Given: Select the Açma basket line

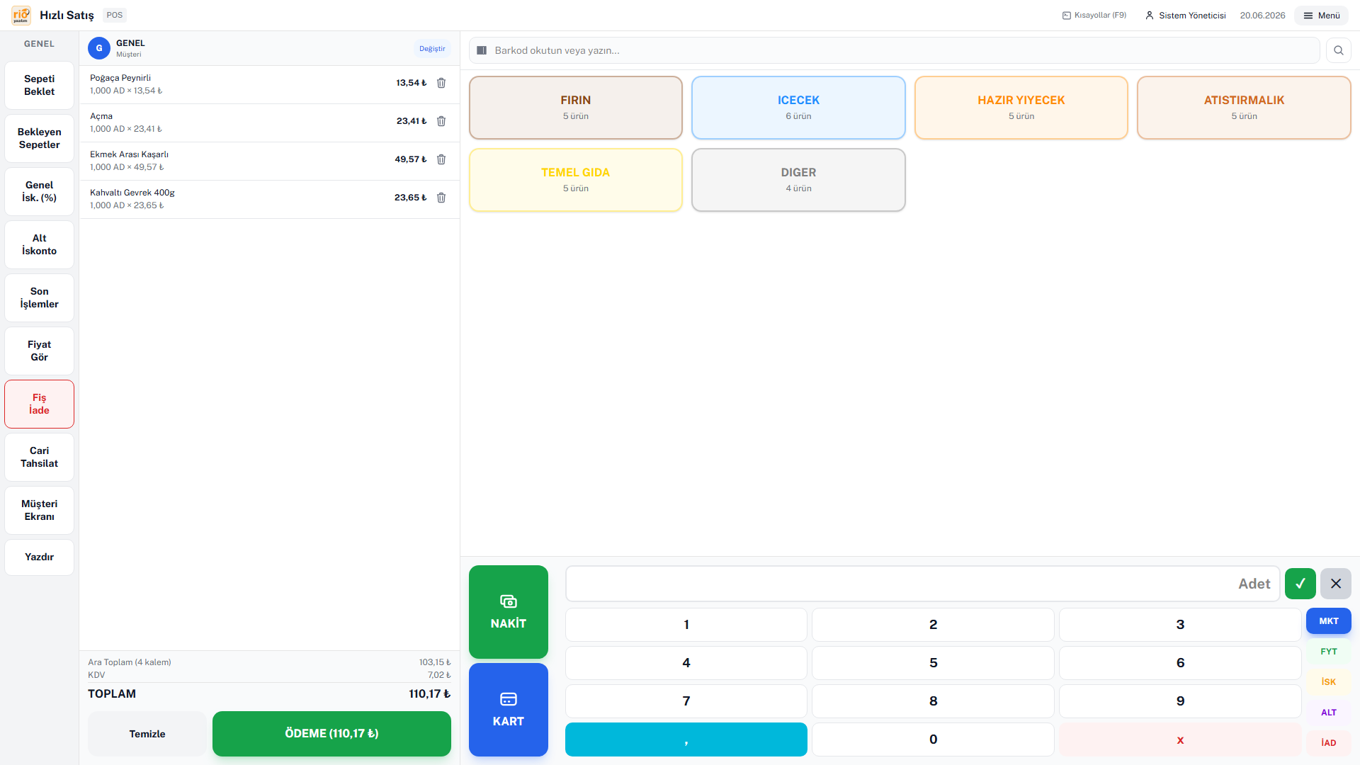Looking at the screenshot, I should pyautogui.click(x=269, y=123).
